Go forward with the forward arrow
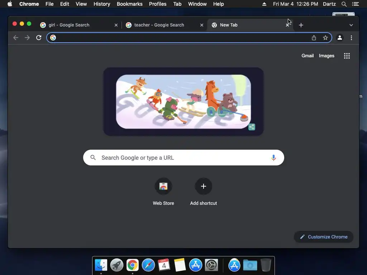 27,38
